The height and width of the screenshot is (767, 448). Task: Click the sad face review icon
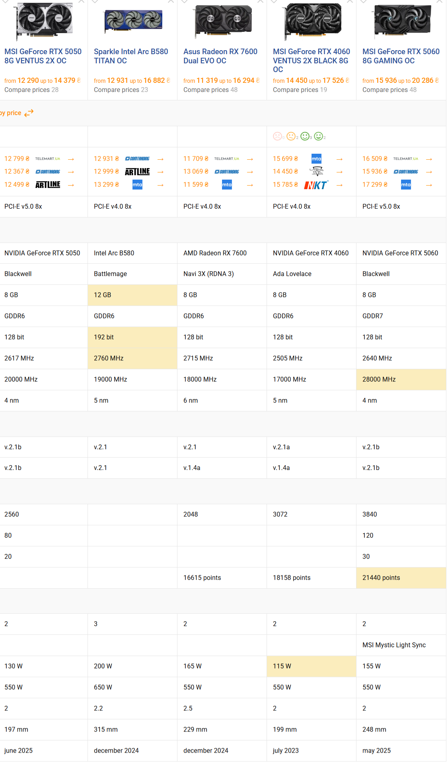point(277,137)
